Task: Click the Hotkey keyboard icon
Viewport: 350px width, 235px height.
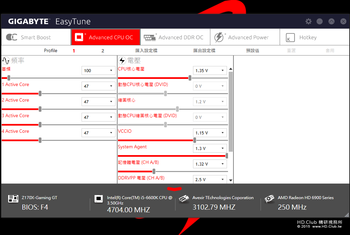Action: point(290,37)
